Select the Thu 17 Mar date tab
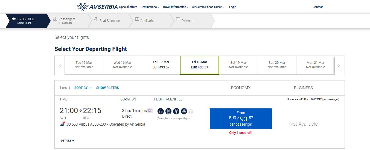The image size is (370, 150). pos(161,65)
